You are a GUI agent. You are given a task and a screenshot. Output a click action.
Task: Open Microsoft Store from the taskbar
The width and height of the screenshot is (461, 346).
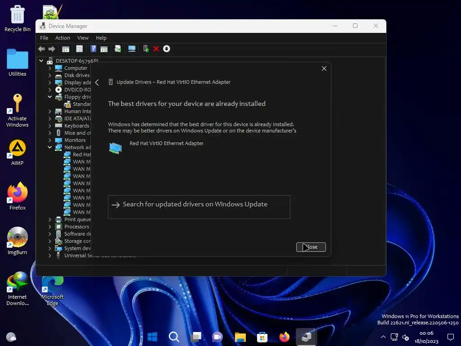coord(262,337)
